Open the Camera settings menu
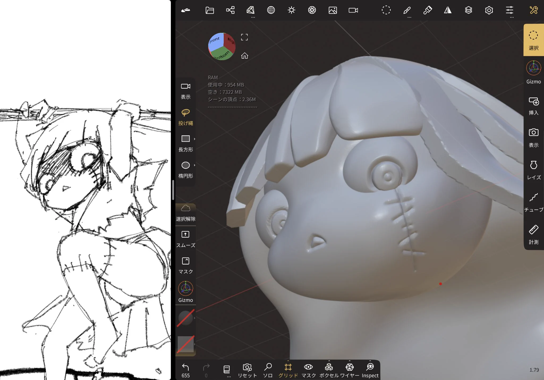Viewport: 544px width, 380px height. (353, 10)
